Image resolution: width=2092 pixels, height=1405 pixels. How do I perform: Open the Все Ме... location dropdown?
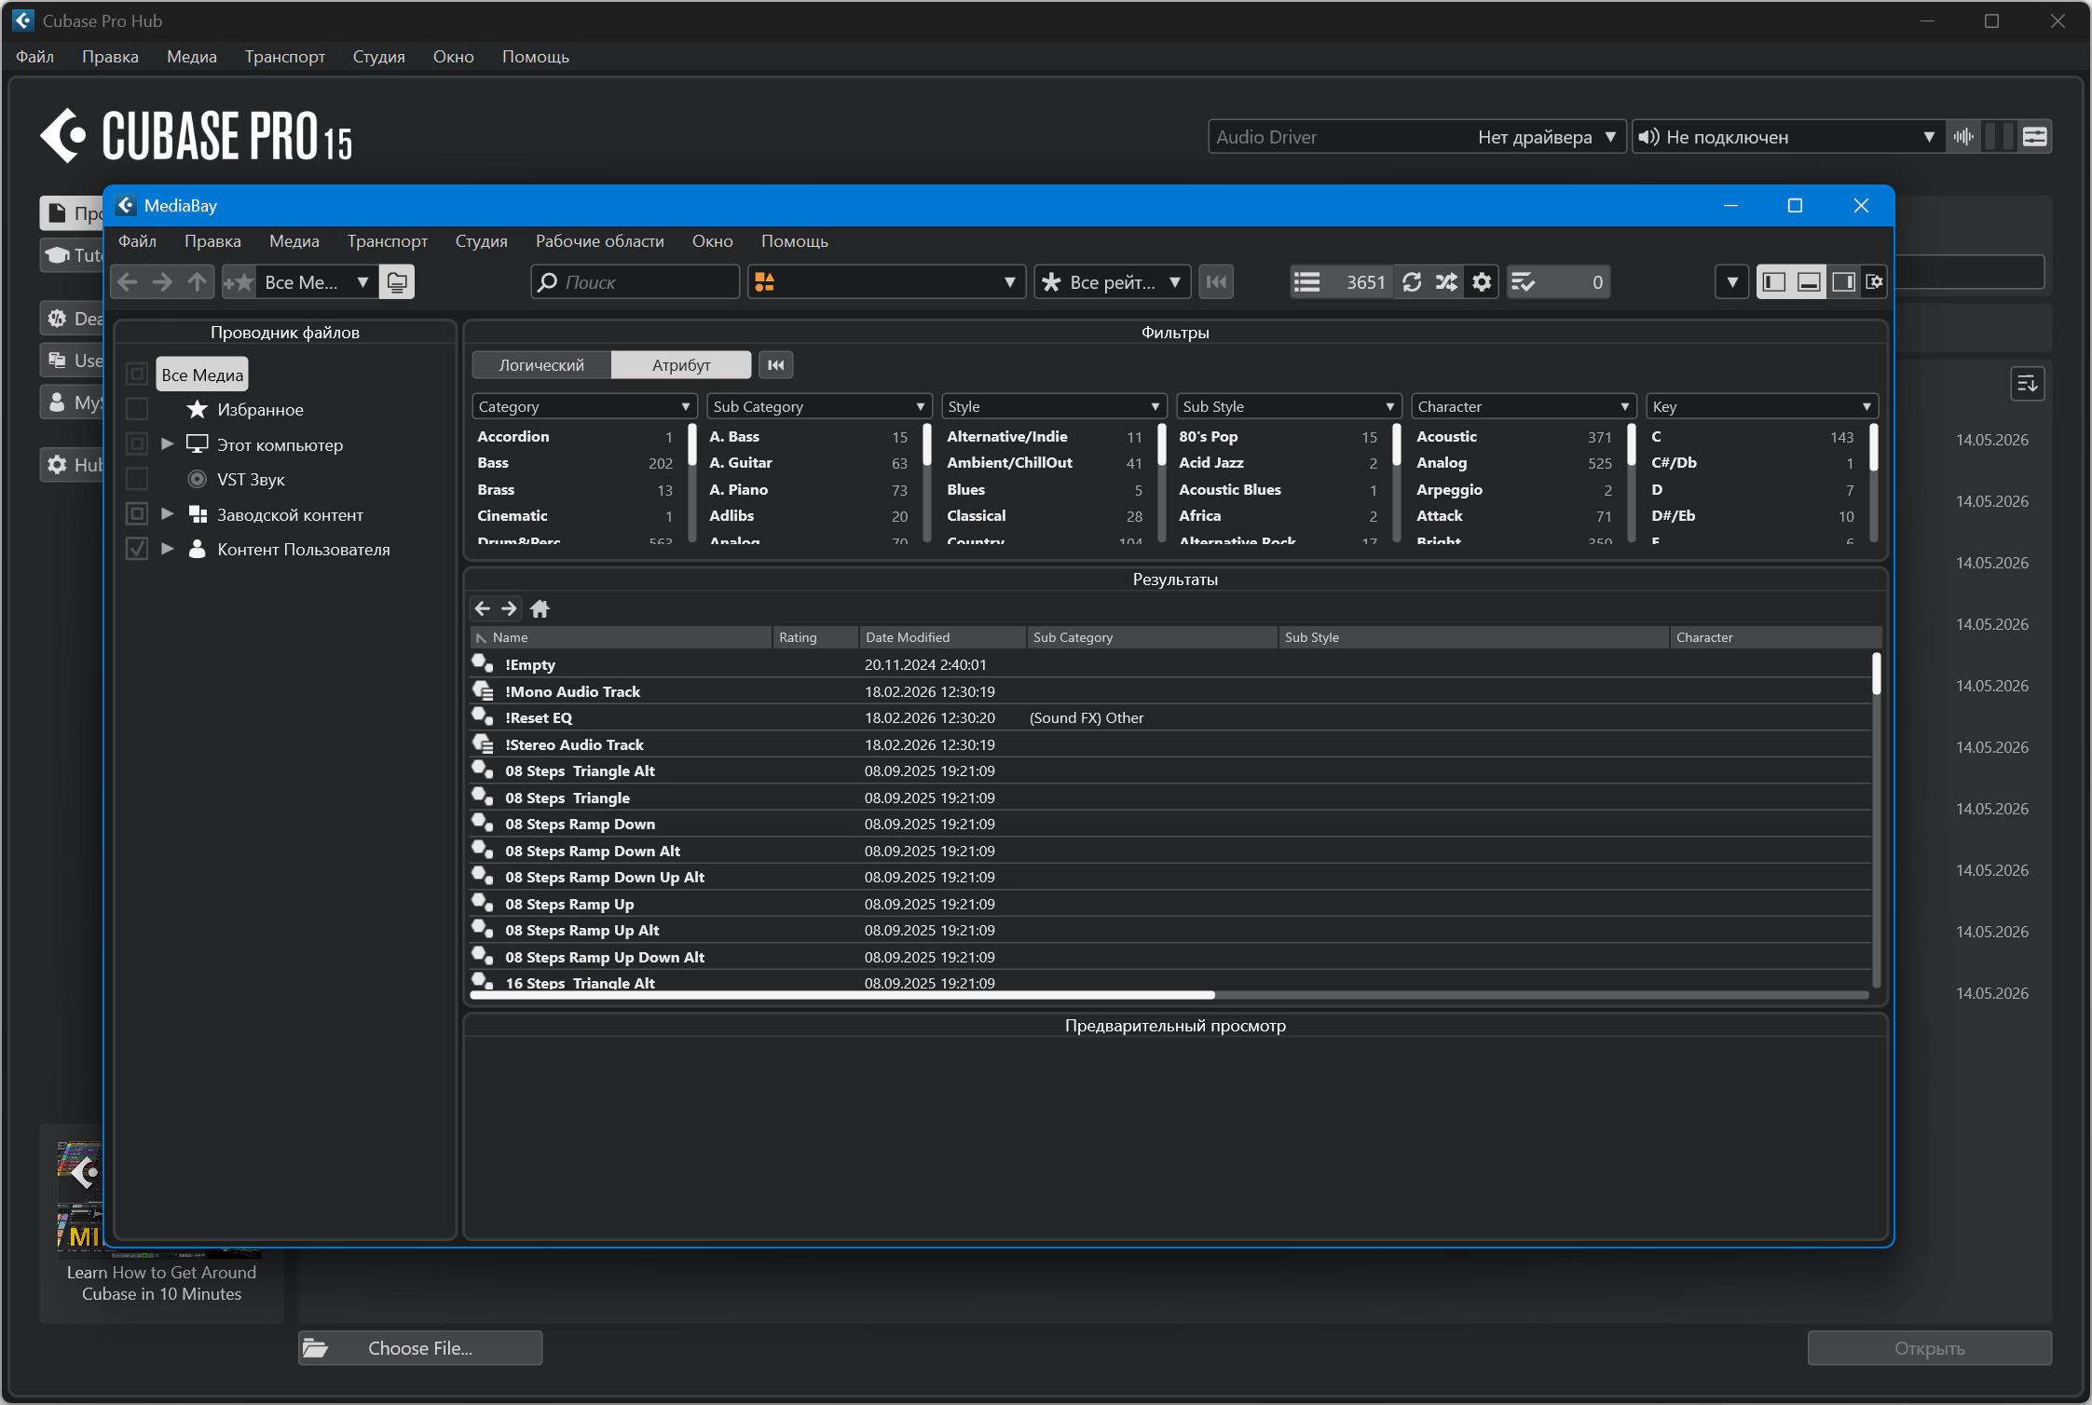317,282
